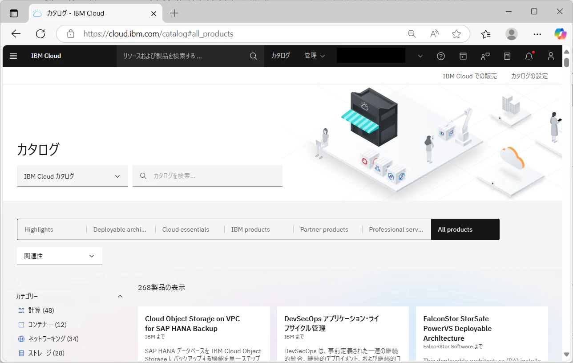Open DevSecOps アプリケーション・ライフサイクル管理 card
Screen dimensions: 573x363
(343, 333)
